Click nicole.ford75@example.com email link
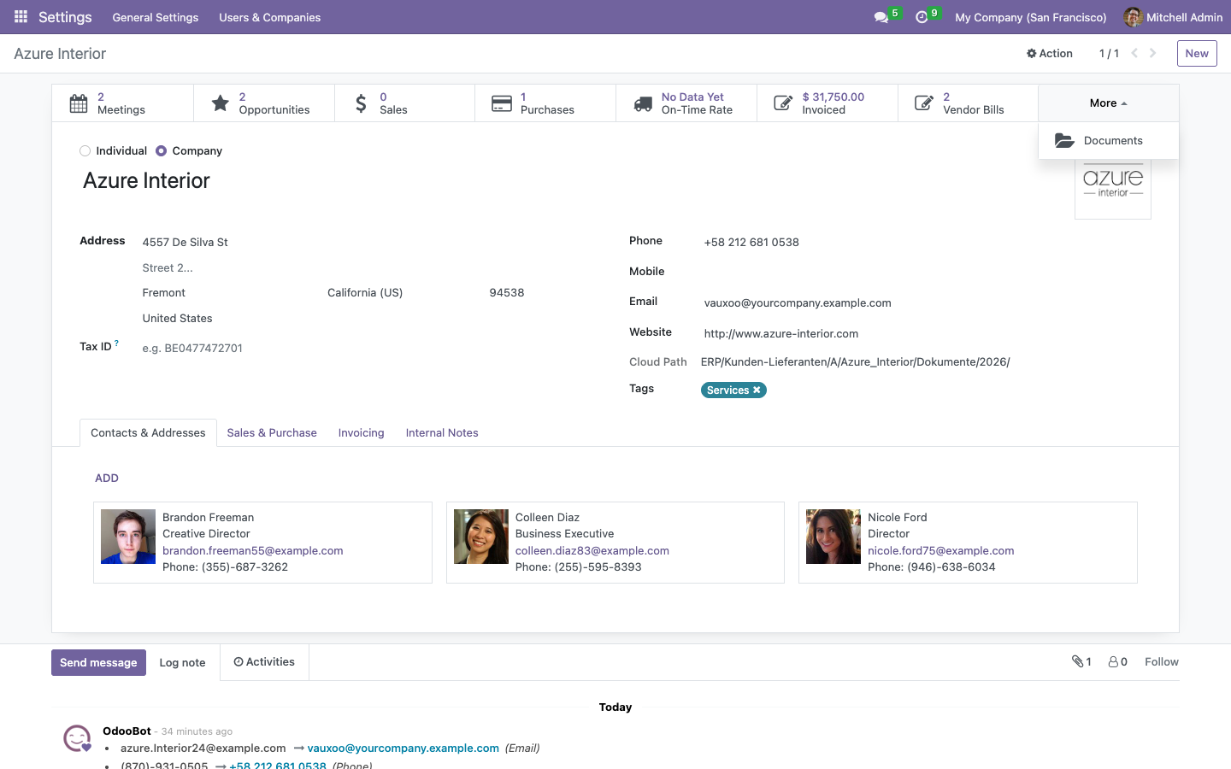The height and width of the screenshot is (769, 1231). 941,551
